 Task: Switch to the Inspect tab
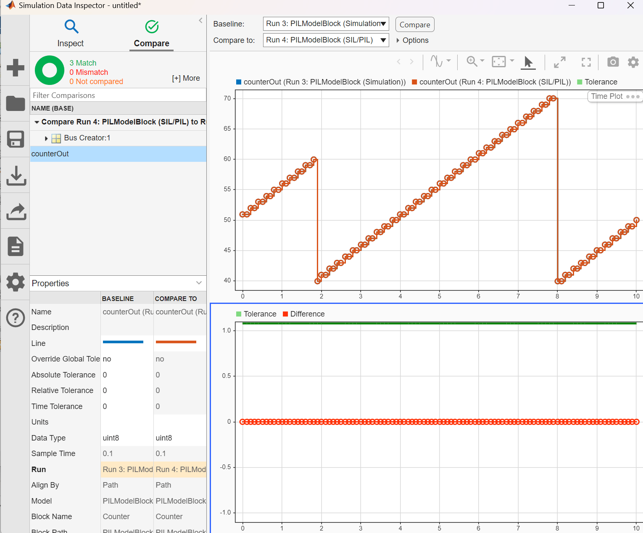point(71,34)
